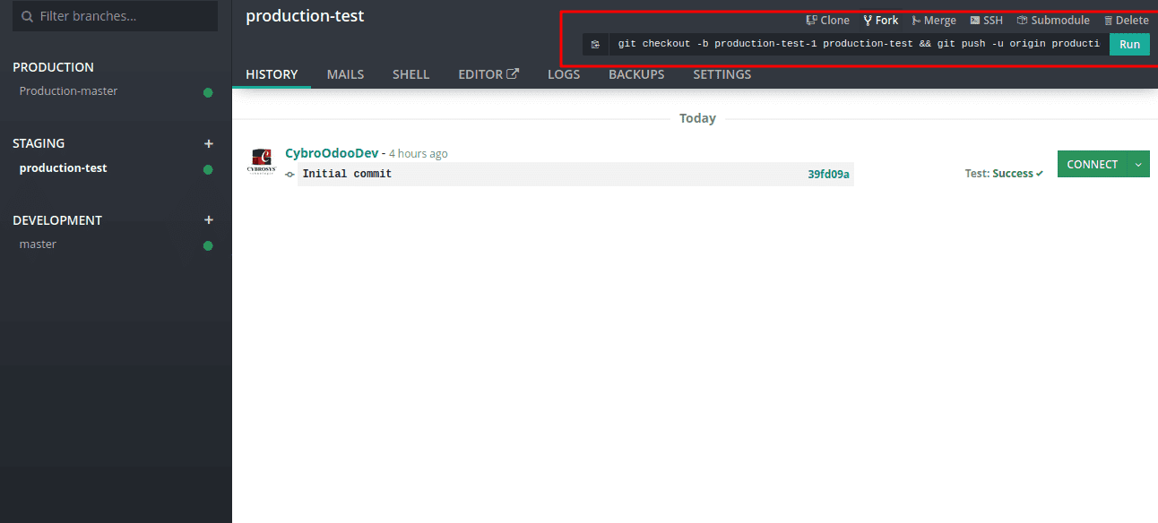Expand the CONNECT dropdown arrow
Screen dimensions: 1158x523
tap(1138, 164)
